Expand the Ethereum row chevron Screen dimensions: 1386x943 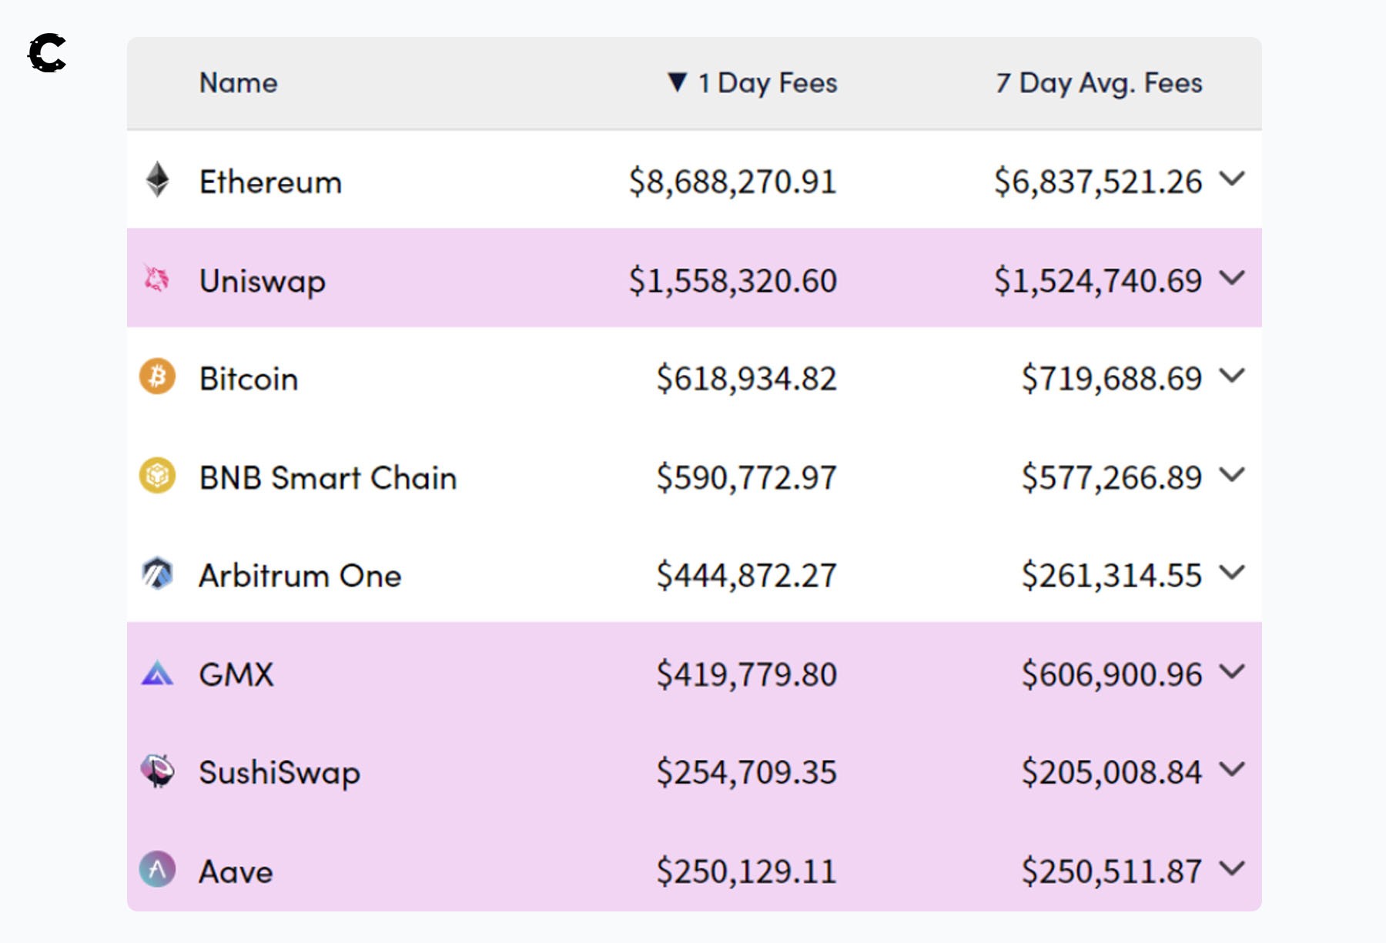[1232, 179]
